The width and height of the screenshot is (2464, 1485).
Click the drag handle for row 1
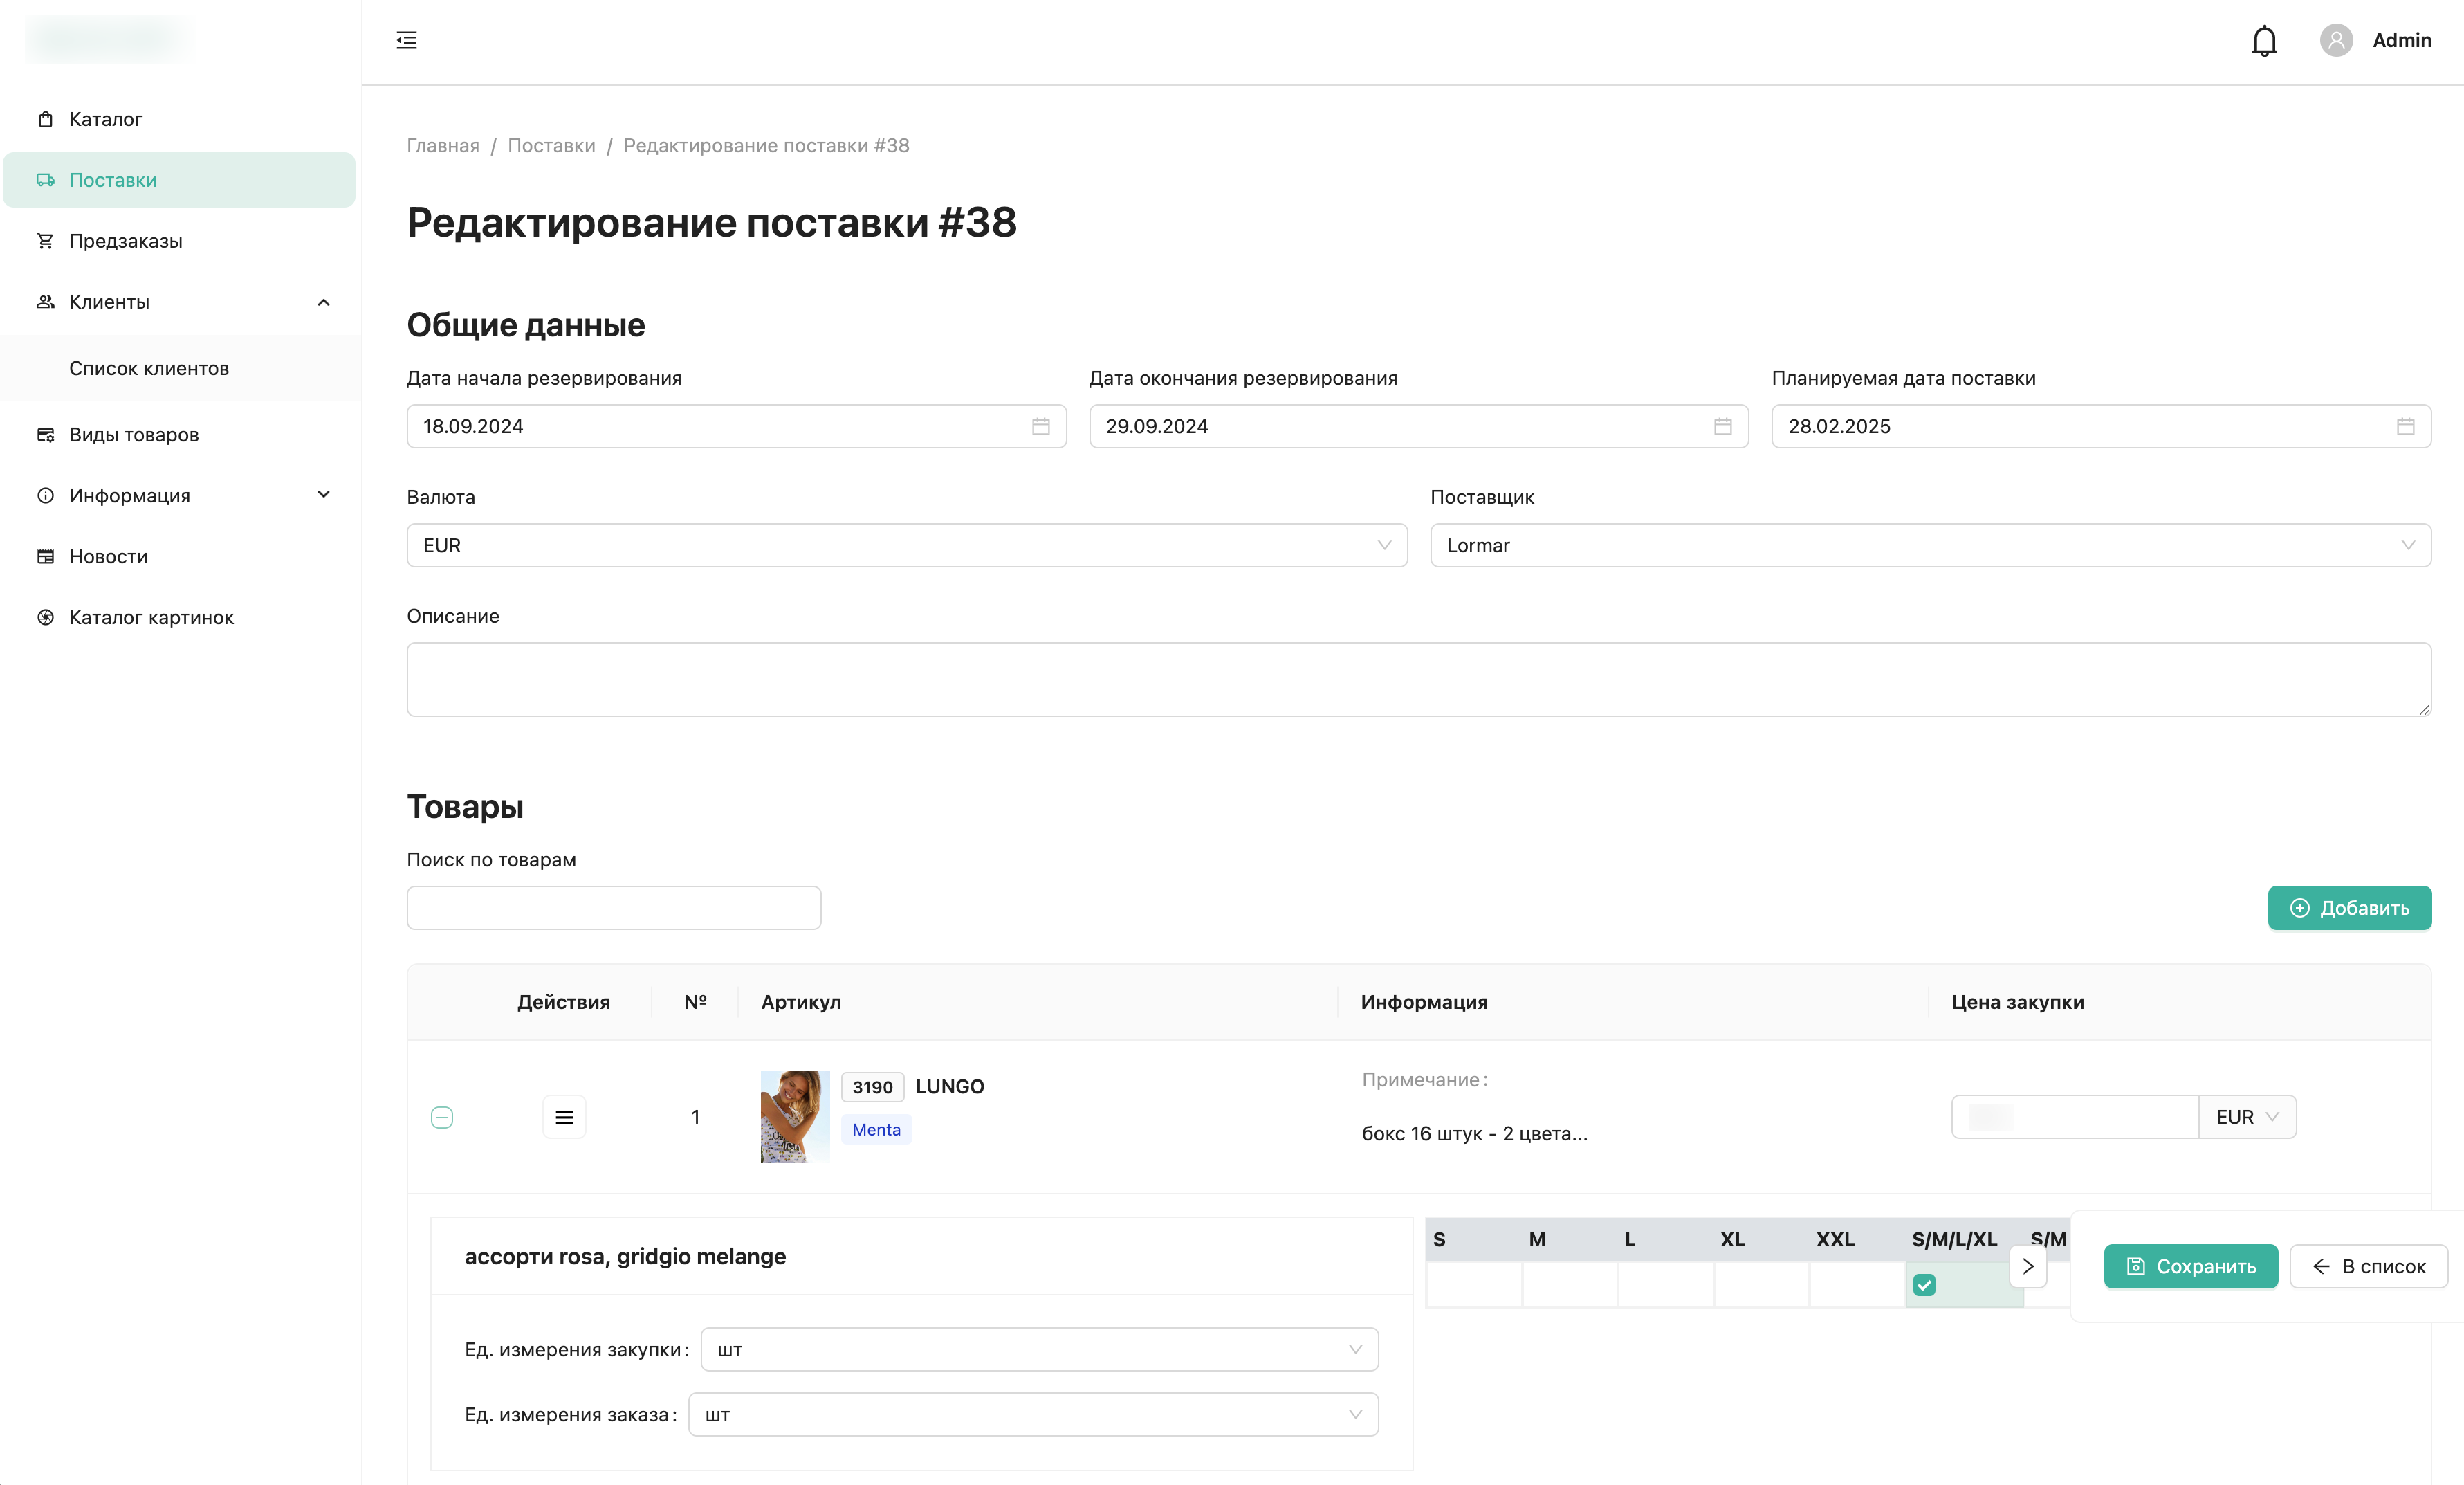coord(564,1117)
